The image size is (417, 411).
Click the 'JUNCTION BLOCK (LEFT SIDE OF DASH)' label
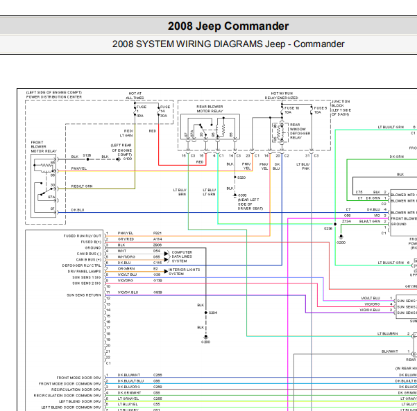pyautogui.click(x=341, y=108)
